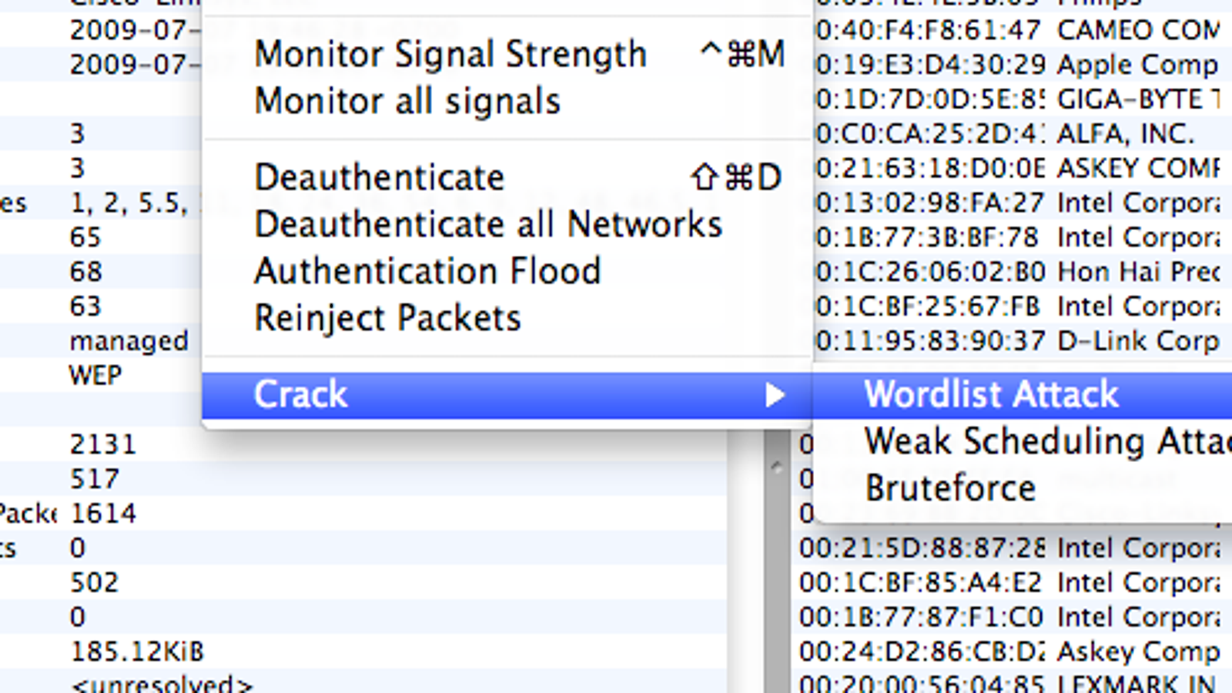Select Hon Hai Prec client row
The width and height of the screenshot is (1232, 693).
pyautogui.click(x=1018, y=272)
